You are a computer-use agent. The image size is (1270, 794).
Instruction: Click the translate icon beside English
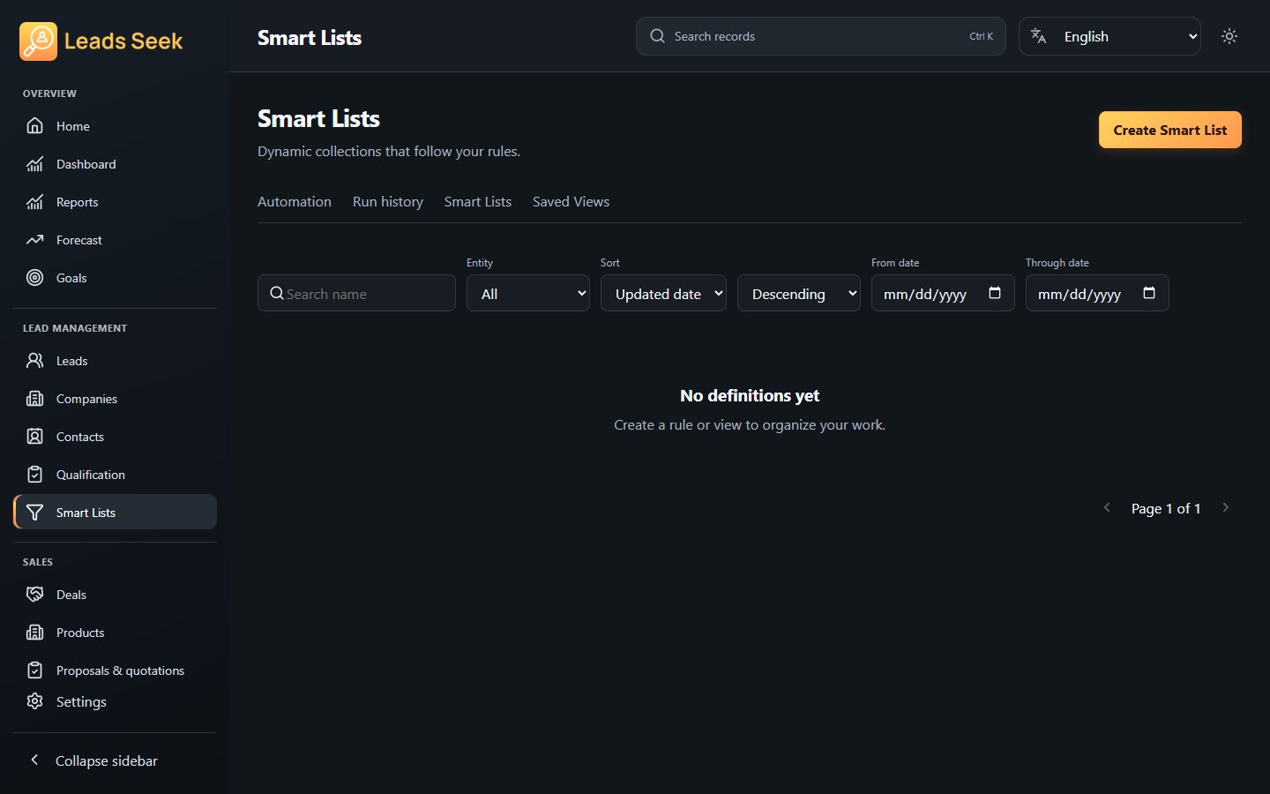coord(1039,36)
